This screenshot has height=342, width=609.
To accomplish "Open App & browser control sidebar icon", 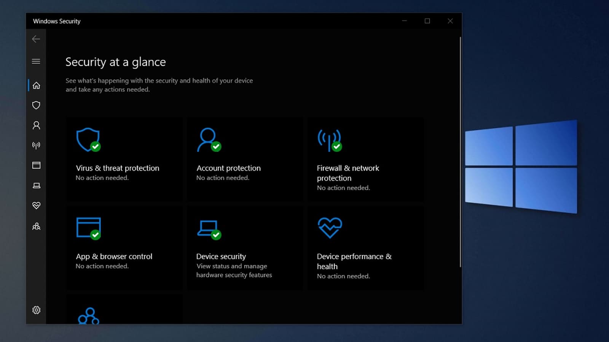I will click(36, 165).
